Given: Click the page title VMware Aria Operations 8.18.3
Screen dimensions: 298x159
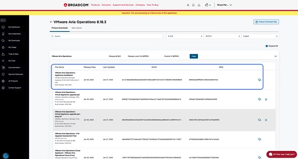Looking at the screenshot, I should 80,22.
